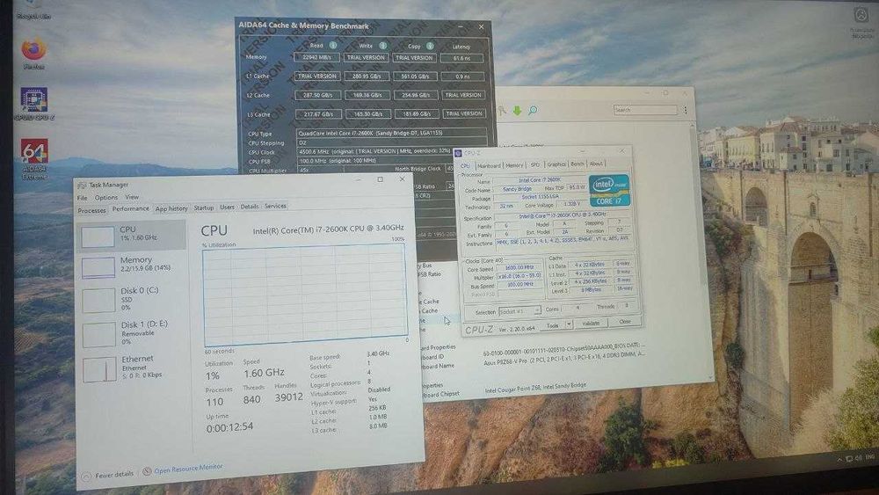Click the Core Speed value in CPU-Z

point(519,268)
